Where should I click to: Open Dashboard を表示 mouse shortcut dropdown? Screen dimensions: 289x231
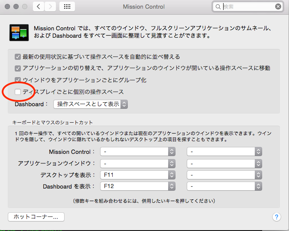224,186
